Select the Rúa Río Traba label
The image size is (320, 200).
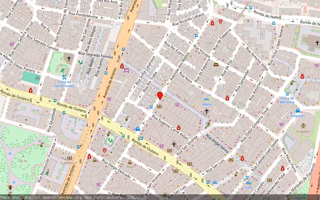[150, 82]
